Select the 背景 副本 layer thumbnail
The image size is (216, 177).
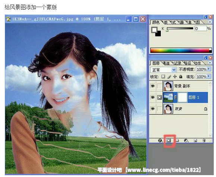pyautogui.click(x=168, y=86)
